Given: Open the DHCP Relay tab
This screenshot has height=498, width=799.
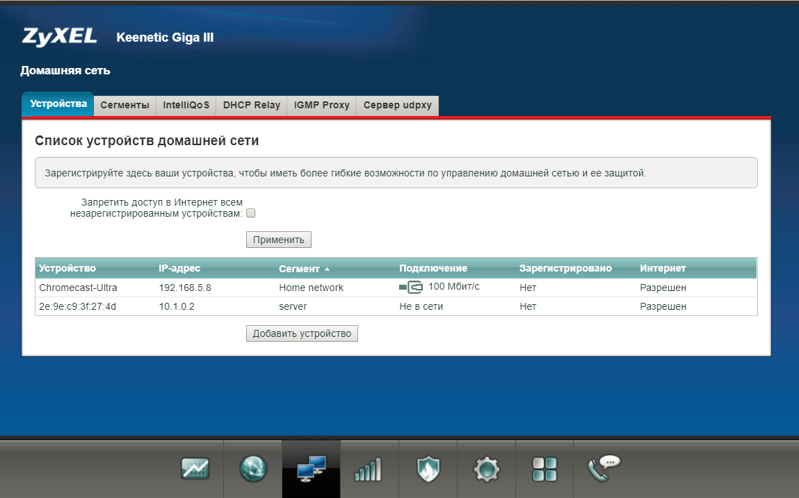Looking at the screenshot, I should [x=251, y=106].
